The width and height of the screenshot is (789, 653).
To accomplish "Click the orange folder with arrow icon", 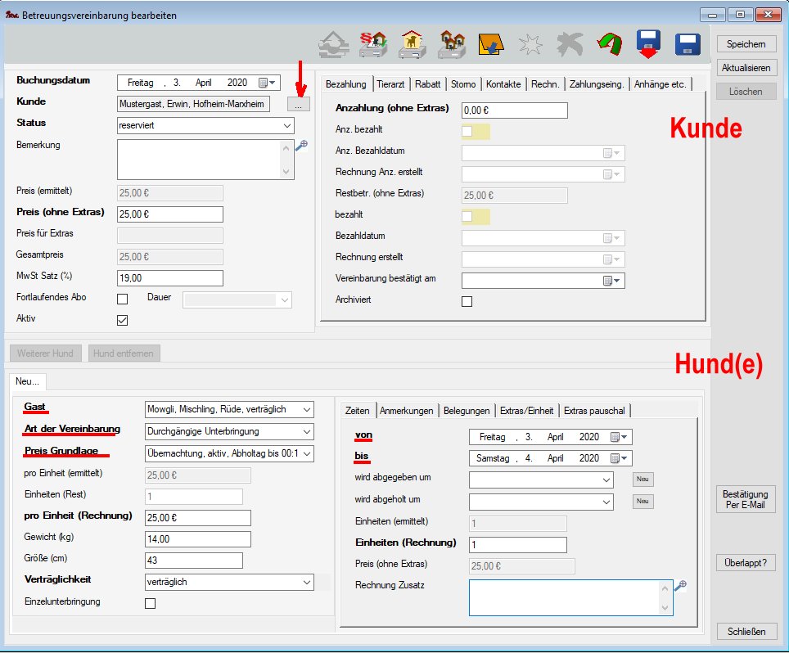I will pos(490,43).
